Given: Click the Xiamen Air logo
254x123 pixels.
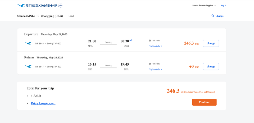Looking at the screenshot, I should click(x=40, y=6).
